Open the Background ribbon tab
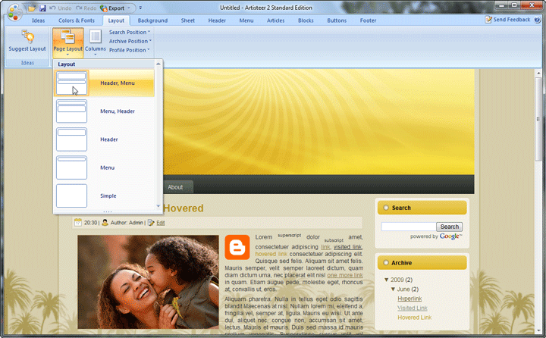The image size is (546, 338). 152,20
